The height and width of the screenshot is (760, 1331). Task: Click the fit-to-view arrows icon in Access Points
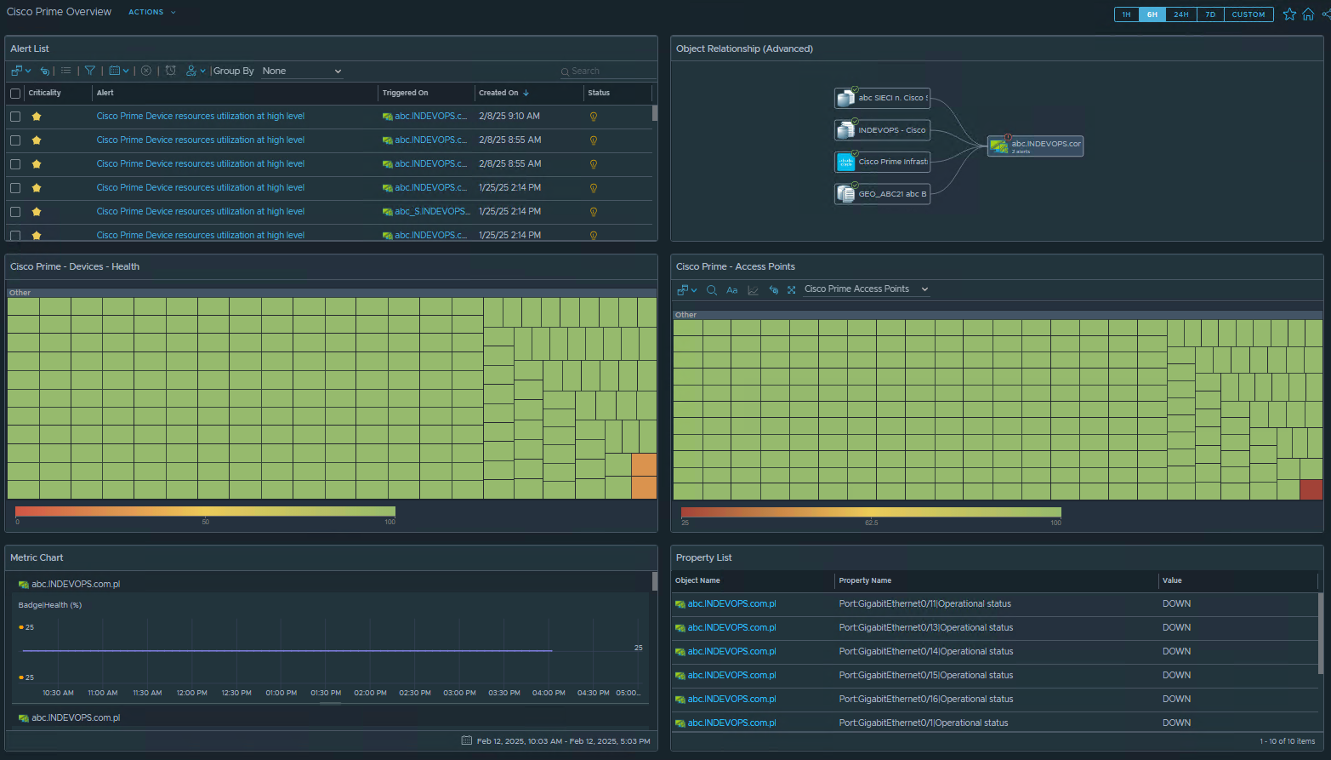[792, 289]
